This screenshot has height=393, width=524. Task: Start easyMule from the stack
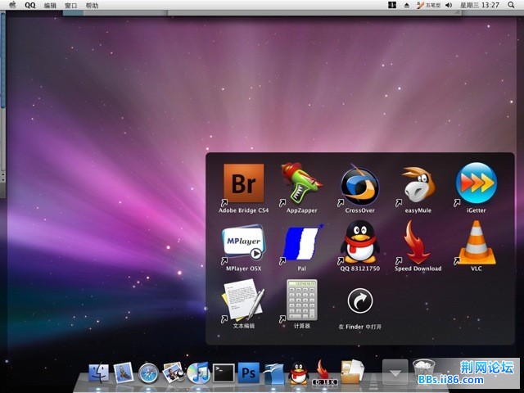[x=418, y=184]
